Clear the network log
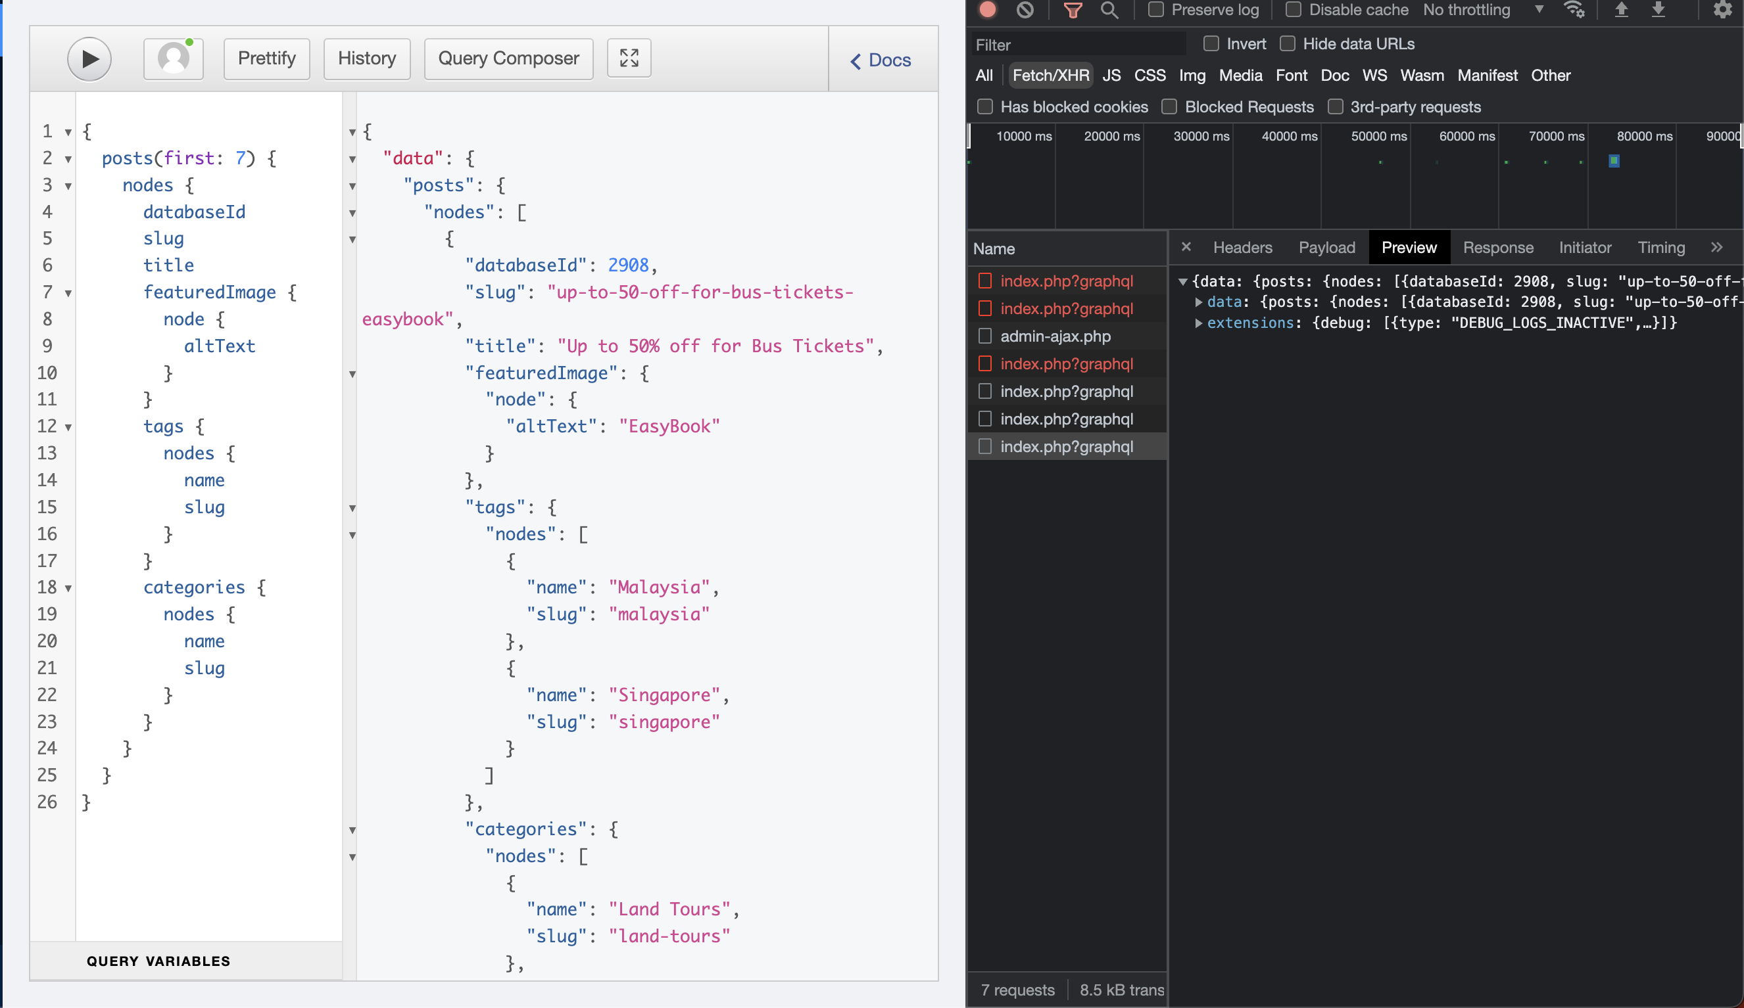The image size is (1744, 1008). click(1025, 10)
